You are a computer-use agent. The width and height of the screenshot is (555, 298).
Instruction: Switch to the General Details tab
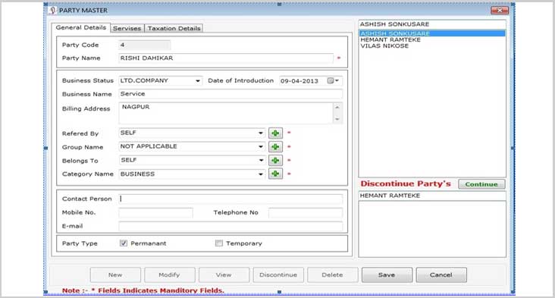(x=80, y=27)
